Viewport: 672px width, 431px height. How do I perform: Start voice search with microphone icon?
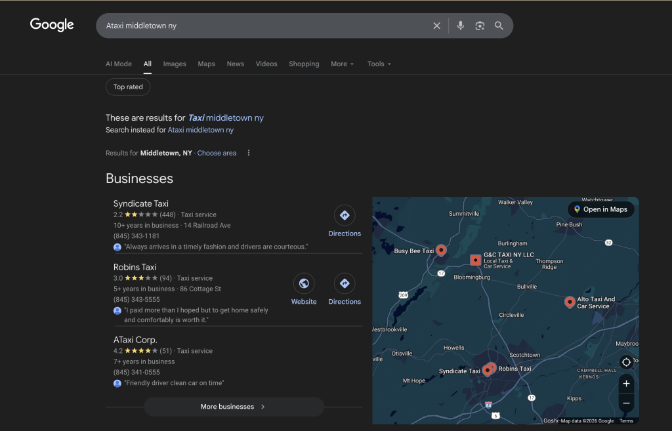pyautogui.click(x=461, y=26)
